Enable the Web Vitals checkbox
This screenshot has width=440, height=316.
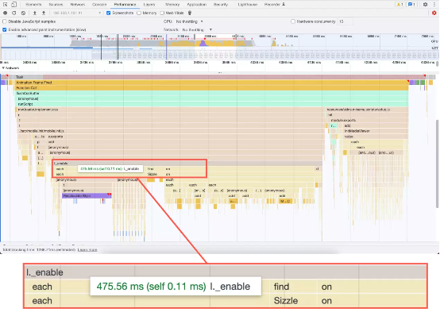pos(162,13)
